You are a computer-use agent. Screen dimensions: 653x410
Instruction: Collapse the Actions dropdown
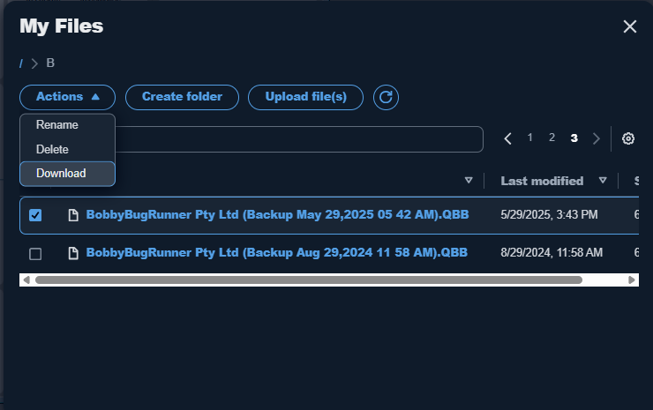67,97
